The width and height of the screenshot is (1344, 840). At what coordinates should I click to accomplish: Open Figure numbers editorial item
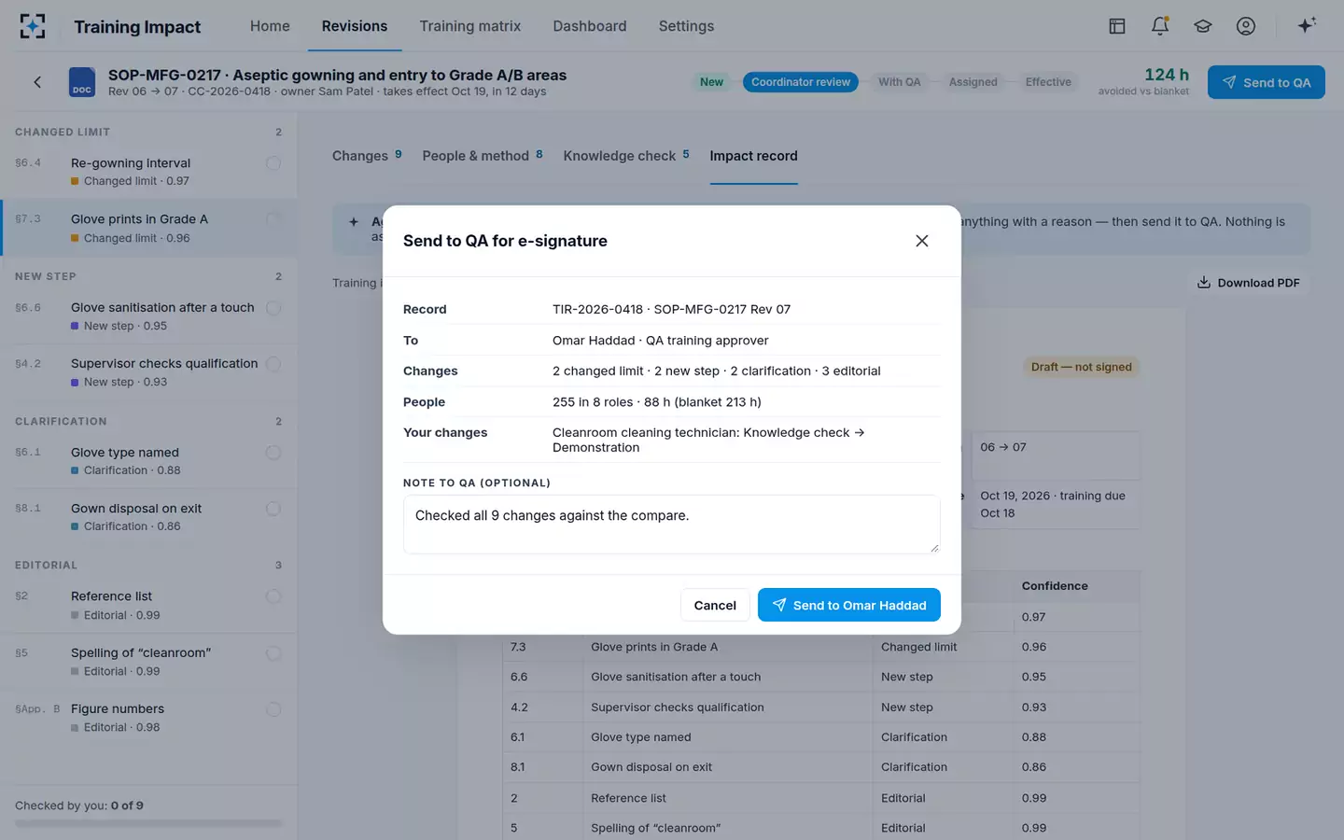coord(149,718)
